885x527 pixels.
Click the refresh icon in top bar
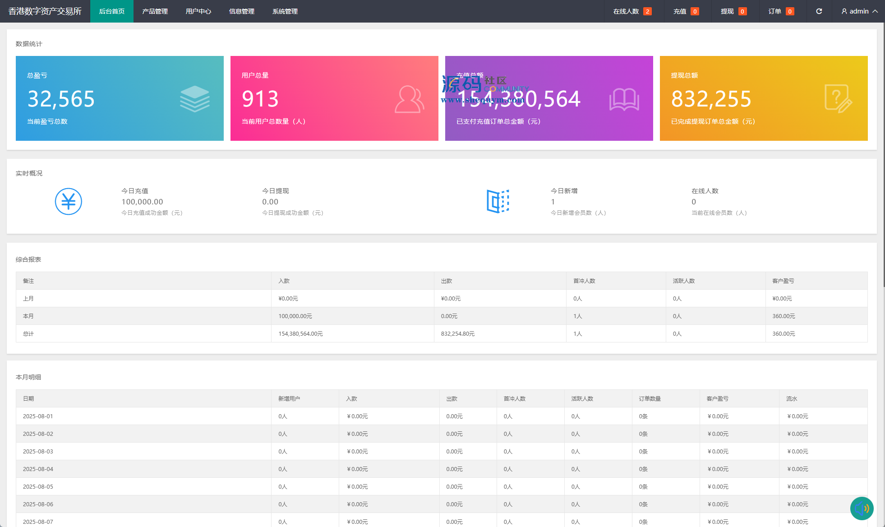click(x=819, y=11)
